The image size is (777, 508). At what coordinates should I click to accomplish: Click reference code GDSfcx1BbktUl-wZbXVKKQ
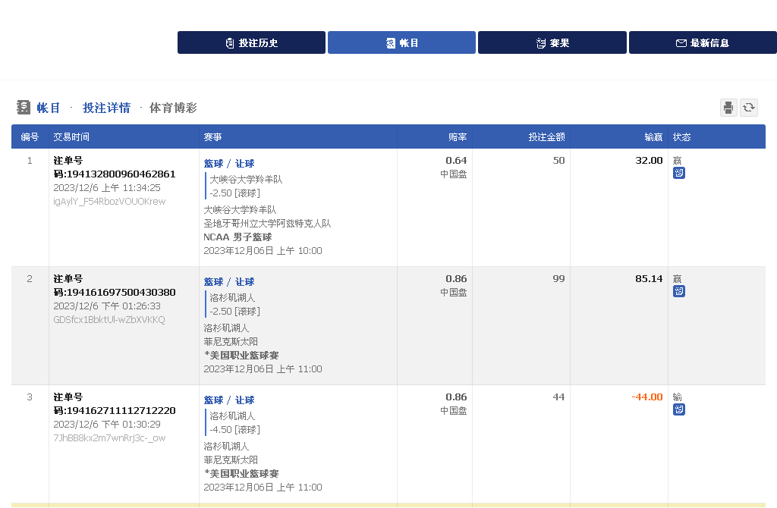click(109, 320)
